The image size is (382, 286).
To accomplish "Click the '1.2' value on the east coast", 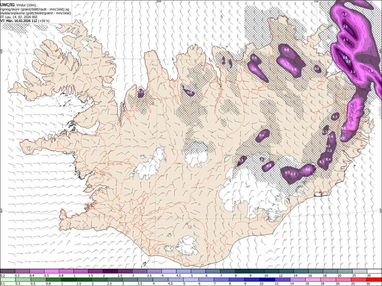I will 350,115.
